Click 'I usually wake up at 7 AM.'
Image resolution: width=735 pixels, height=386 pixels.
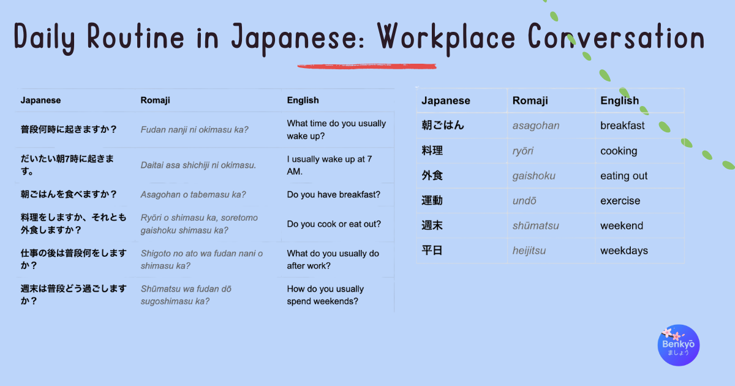(x=329, y=165)
